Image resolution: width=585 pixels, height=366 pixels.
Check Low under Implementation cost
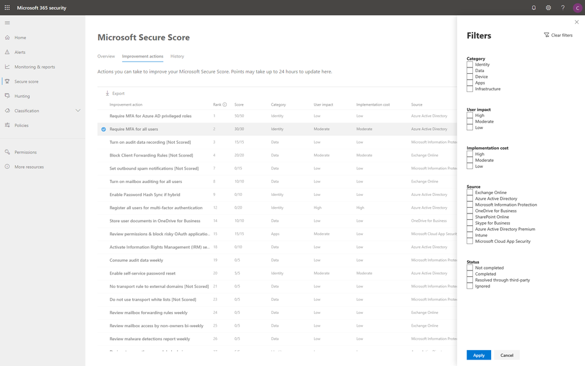(x=470, y=167)
